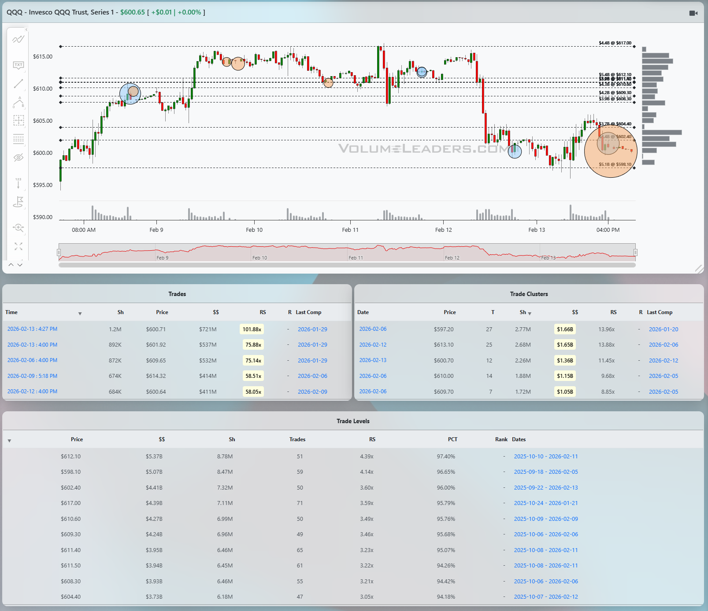Click the $597.20 cluster price cell
708x611 pixels.
pos(444,329)
